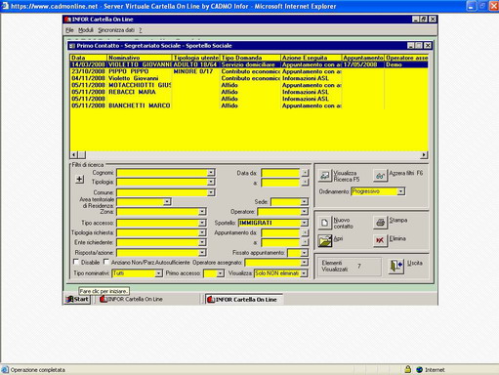
Task: Open the Comune dropdown
Action: (x=211, y=192)
